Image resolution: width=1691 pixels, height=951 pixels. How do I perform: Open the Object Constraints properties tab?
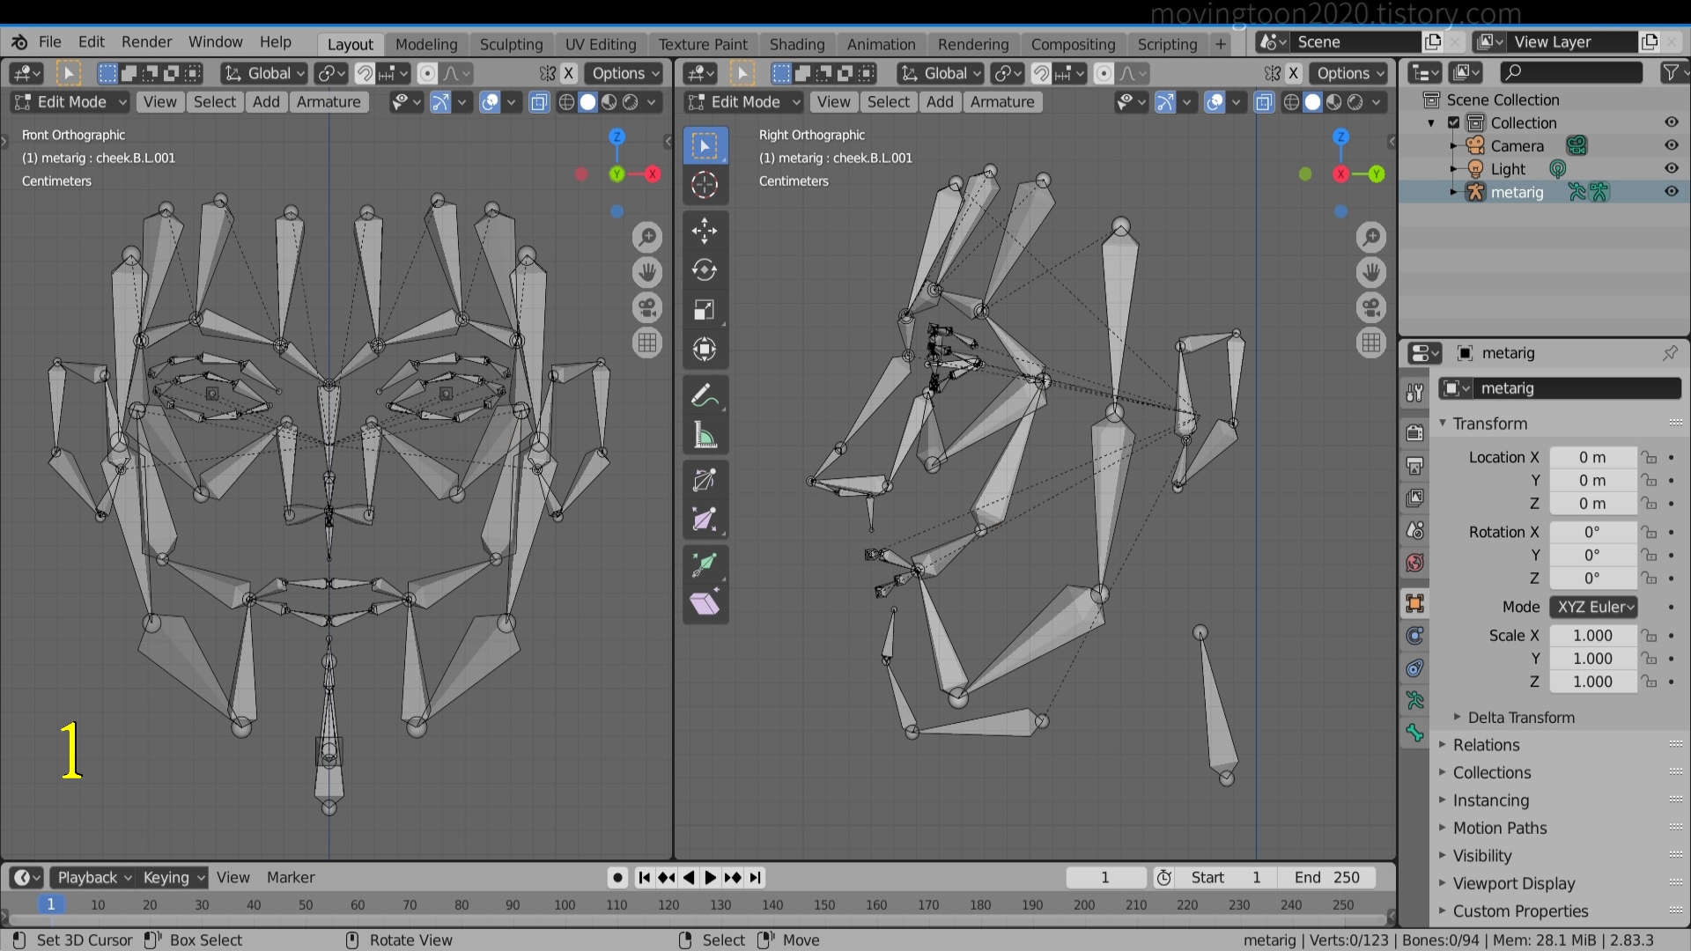click(1415, 667)
